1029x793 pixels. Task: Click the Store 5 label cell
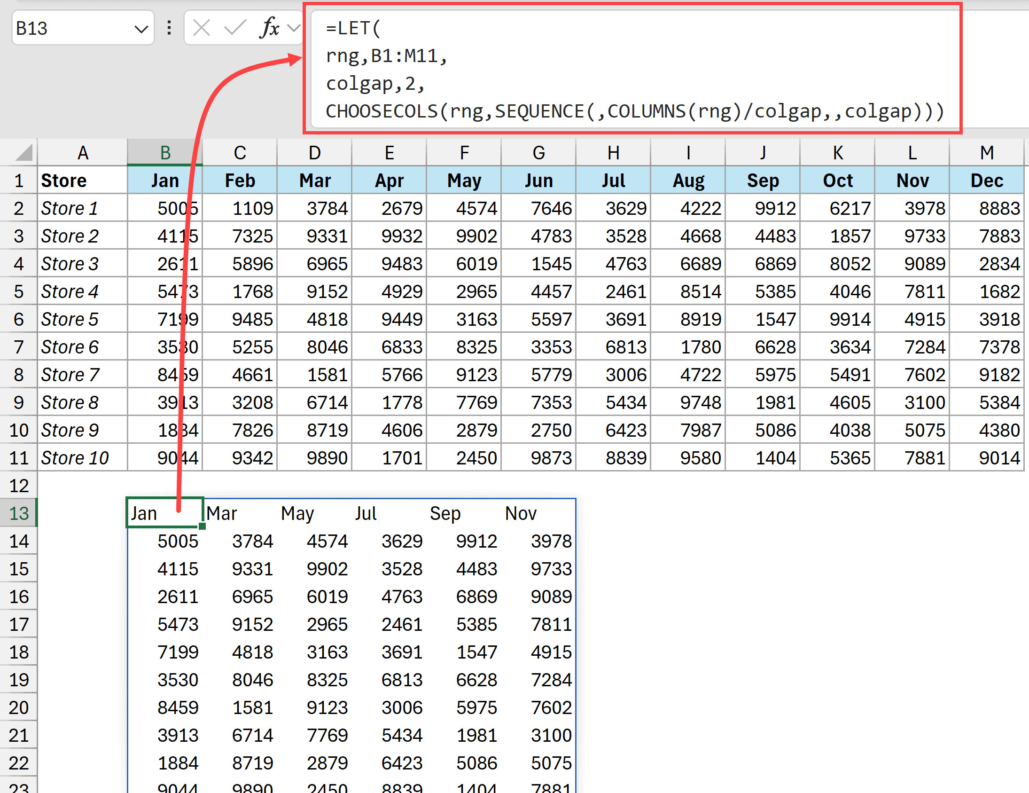click(69, 319)
